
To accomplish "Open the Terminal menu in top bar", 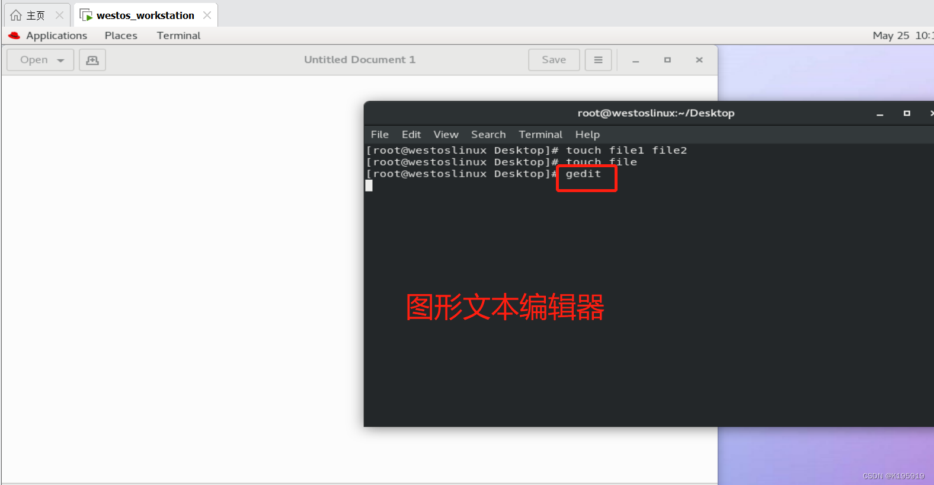I will click(x=178, y=36).
